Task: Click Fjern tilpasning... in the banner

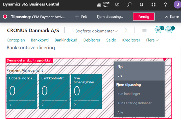Action: coord(110,17)
